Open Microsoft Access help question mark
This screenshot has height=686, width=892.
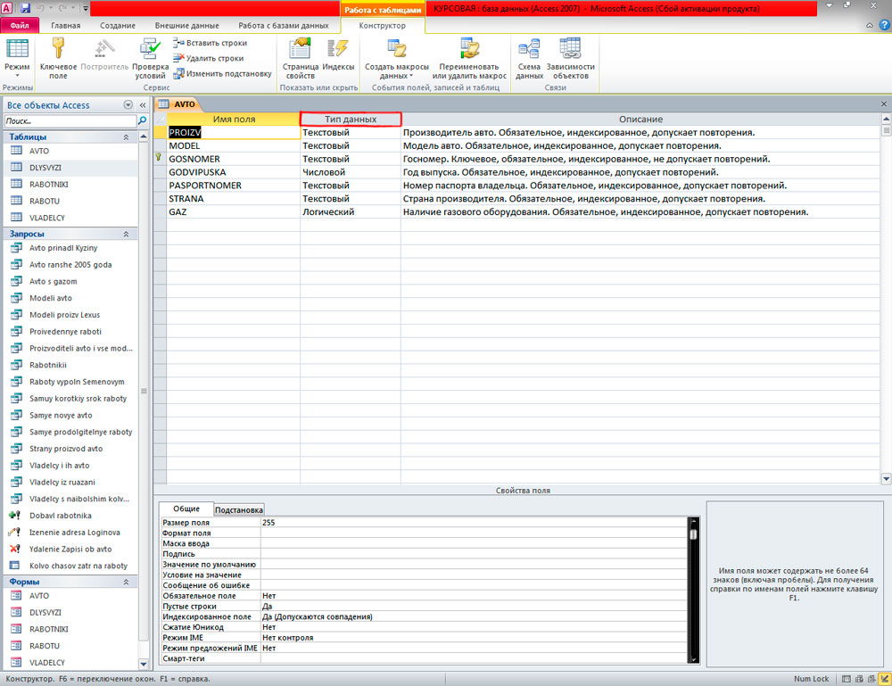pyautogui.click(x=885, y=25)
